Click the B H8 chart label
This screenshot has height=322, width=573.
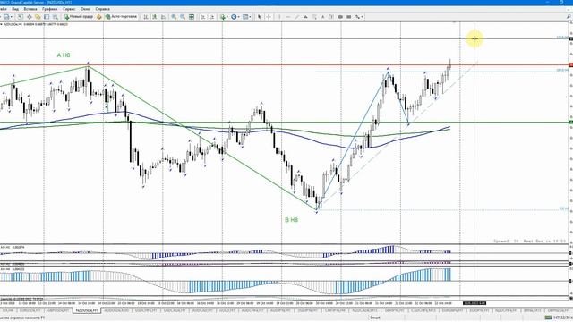point(291,220)
